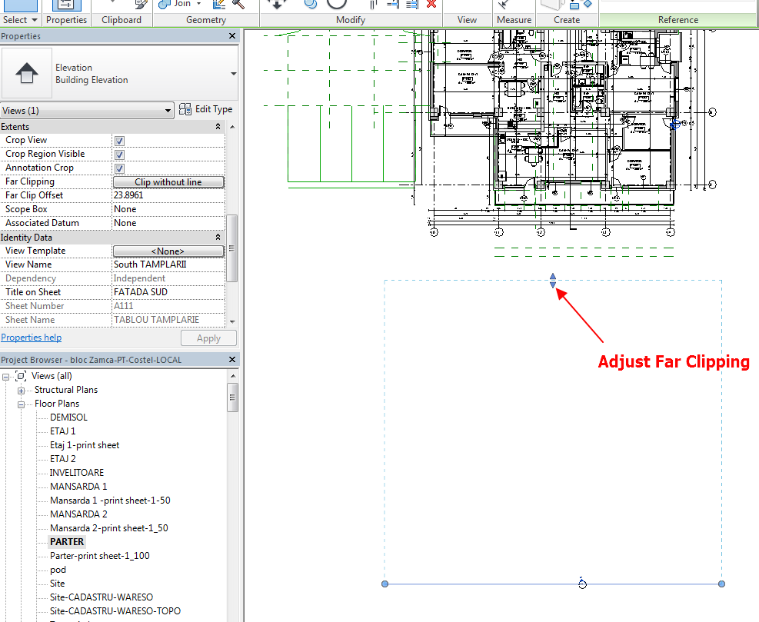Open the Properties help link
The image size is (759, 622).
pos(32,338)
